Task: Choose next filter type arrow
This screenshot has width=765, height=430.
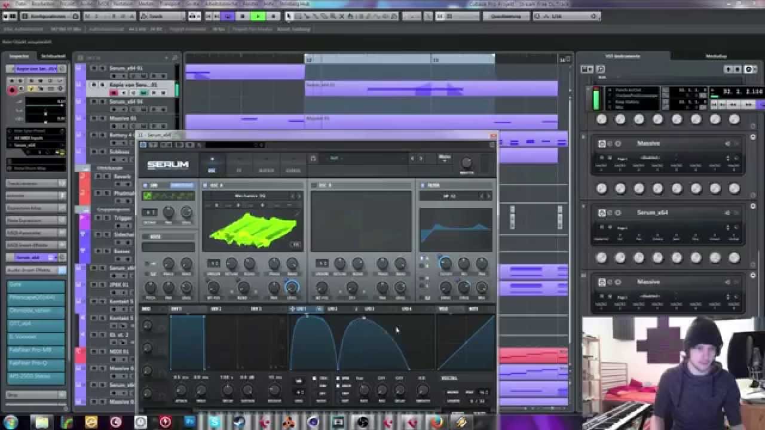Action: point(489,196)
